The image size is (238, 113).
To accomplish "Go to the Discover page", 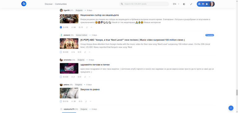I will click(x=49, y=4).
